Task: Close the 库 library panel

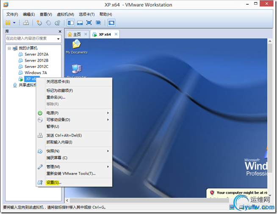Action: (60, 31)
